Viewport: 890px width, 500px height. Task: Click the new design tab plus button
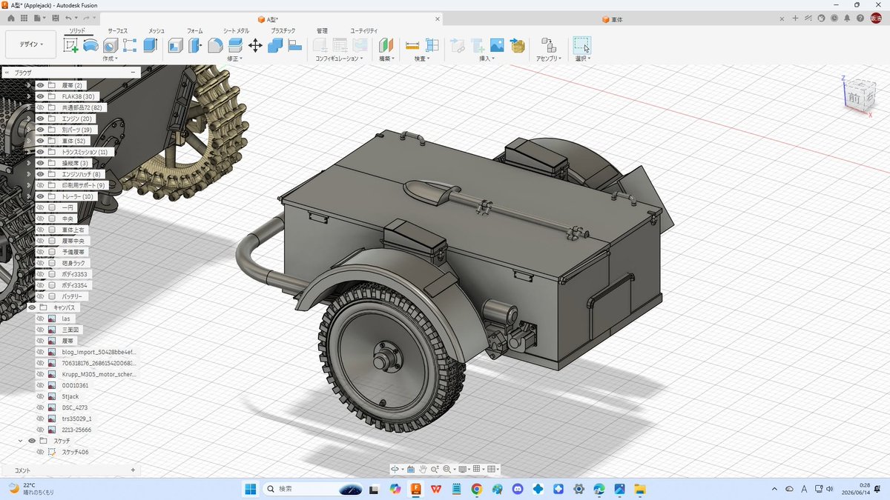pos(795,18)
